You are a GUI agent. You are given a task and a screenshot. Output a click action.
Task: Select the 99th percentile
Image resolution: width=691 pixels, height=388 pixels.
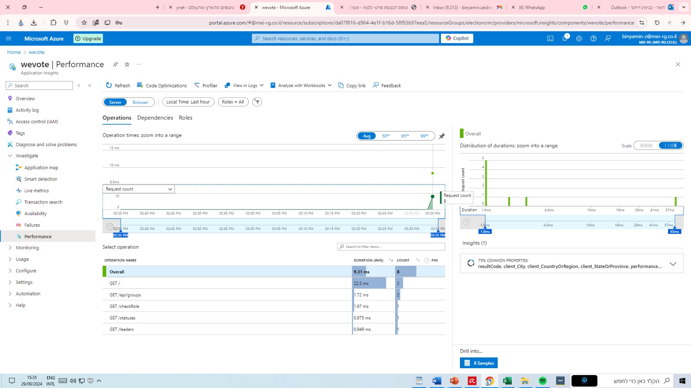[424, 136]
